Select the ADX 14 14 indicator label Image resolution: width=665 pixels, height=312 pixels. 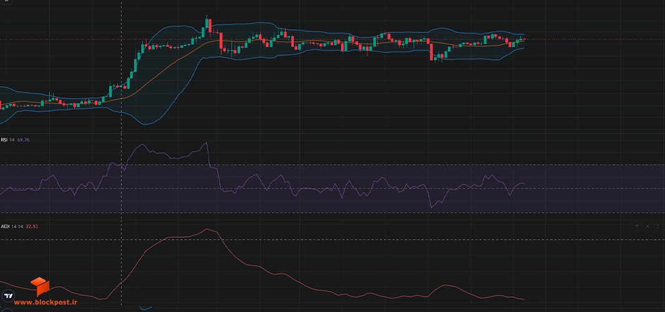tap(12, 227)
